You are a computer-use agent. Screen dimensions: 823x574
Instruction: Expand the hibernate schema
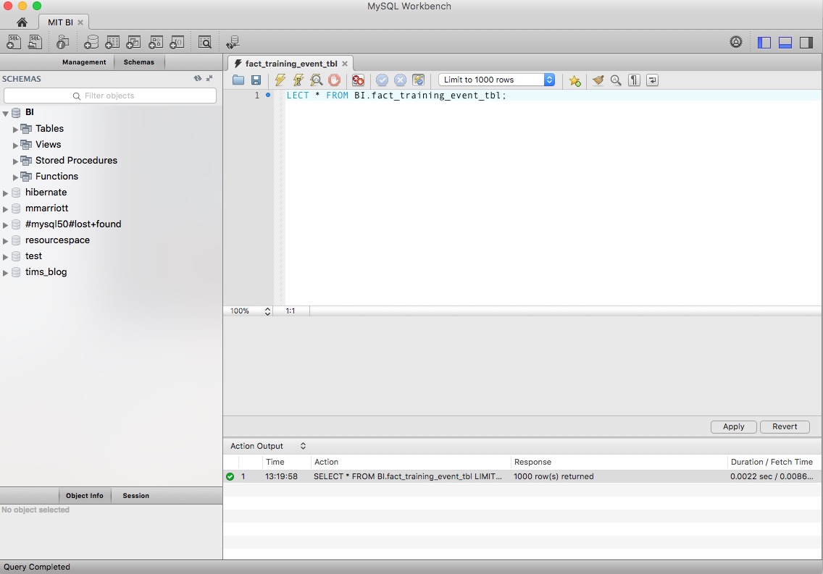tap(6, 192)
